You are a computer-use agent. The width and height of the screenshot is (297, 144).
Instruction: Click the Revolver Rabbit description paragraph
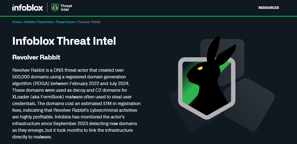click(75, 103)
